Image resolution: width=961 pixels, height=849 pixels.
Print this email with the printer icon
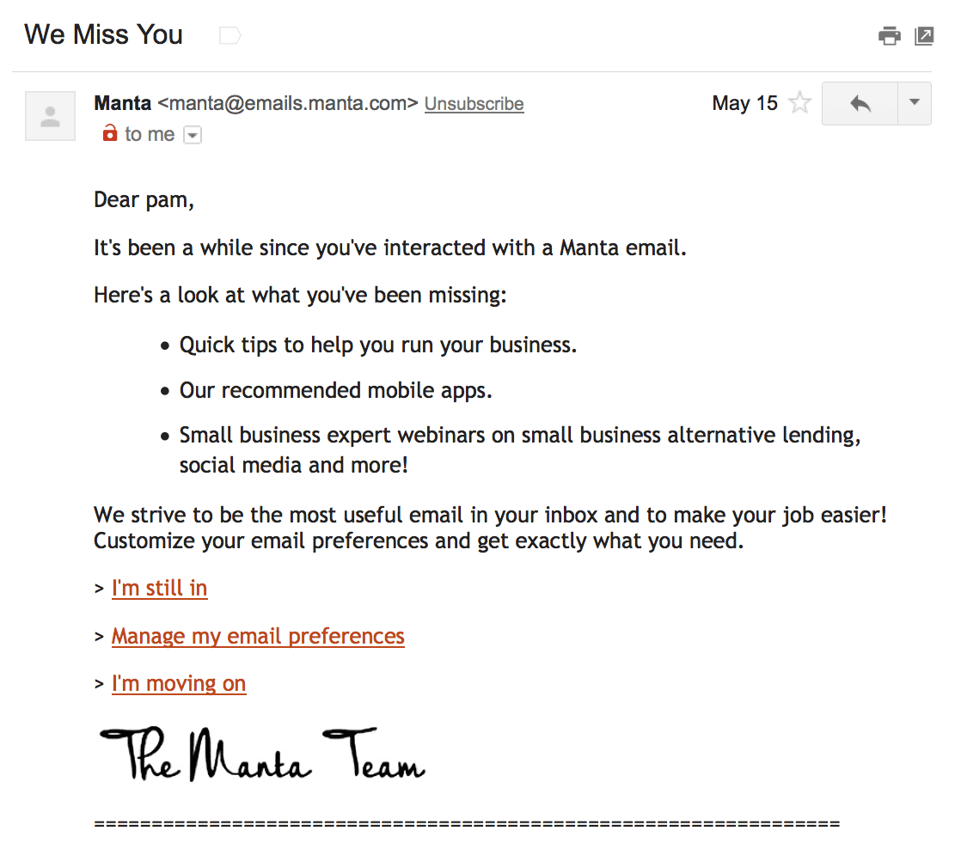pos(890,36)
